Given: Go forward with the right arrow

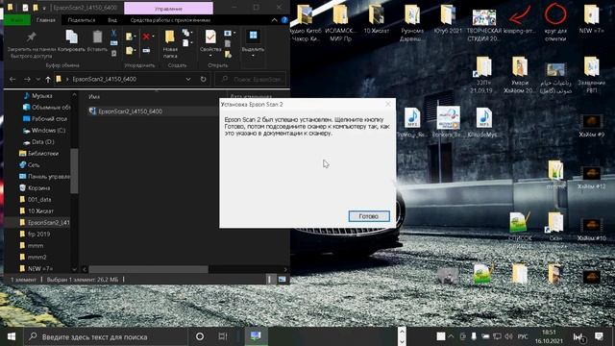Looking at the screenshot, I should click(x=27, y=79).
